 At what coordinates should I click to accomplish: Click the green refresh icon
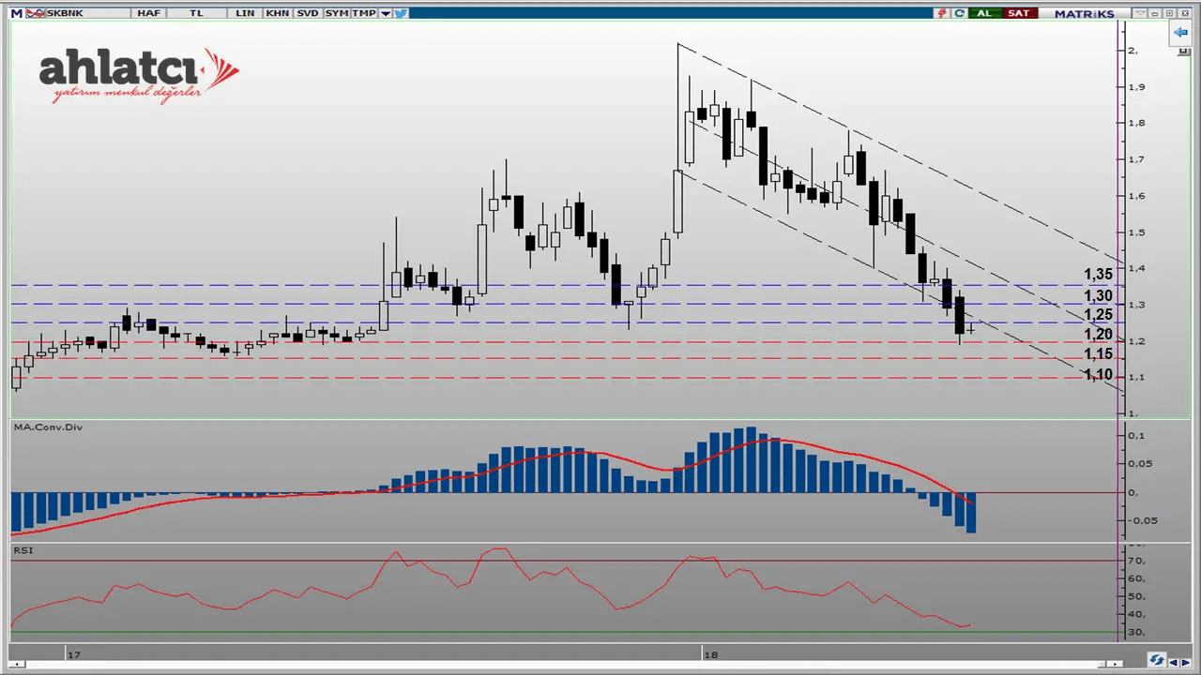[x=959, y=13]
